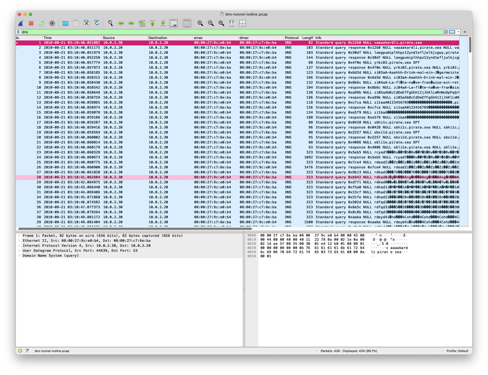The image size is (488, 375).
Task: Click dns-tunnel-iodine.pcap in status bar
Action: pos(52,351)
